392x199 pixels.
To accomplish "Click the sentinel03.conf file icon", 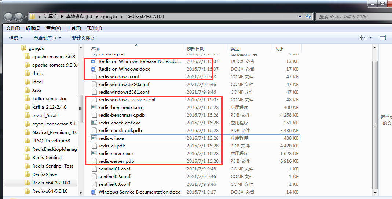I will 94,184.
